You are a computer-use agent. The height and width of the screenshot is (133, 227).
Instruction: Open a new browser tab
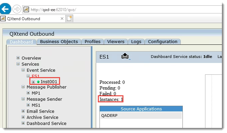coord(69,19)
